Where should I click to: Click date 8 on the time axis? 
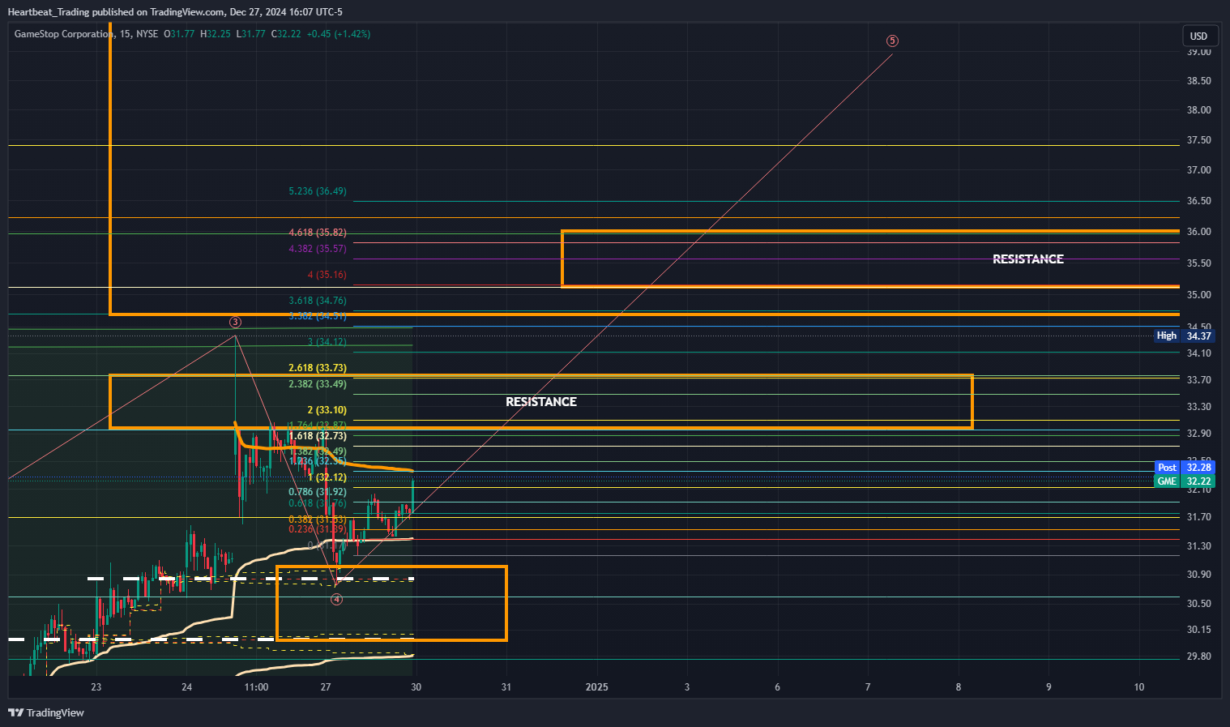(x=959, y=687)
